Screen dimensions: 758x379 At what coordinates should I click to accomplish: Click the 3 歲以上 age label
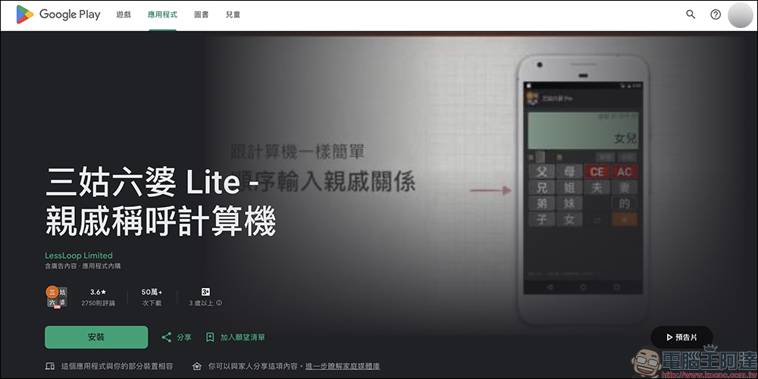pyautogui.click(x=202, y=303)
